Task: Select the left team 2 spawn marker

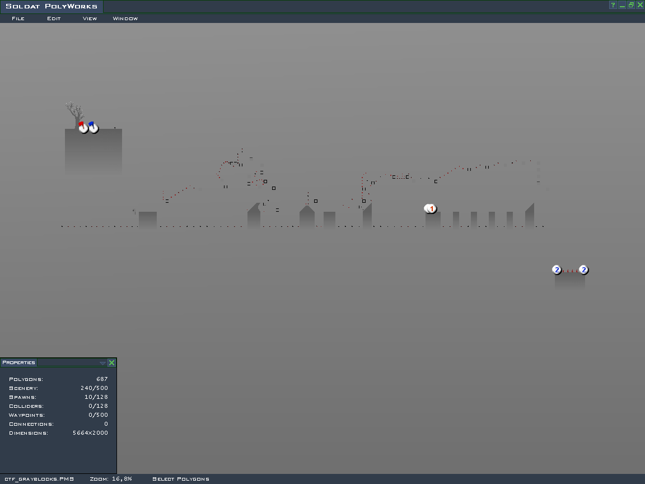Action: coord(557,270)
